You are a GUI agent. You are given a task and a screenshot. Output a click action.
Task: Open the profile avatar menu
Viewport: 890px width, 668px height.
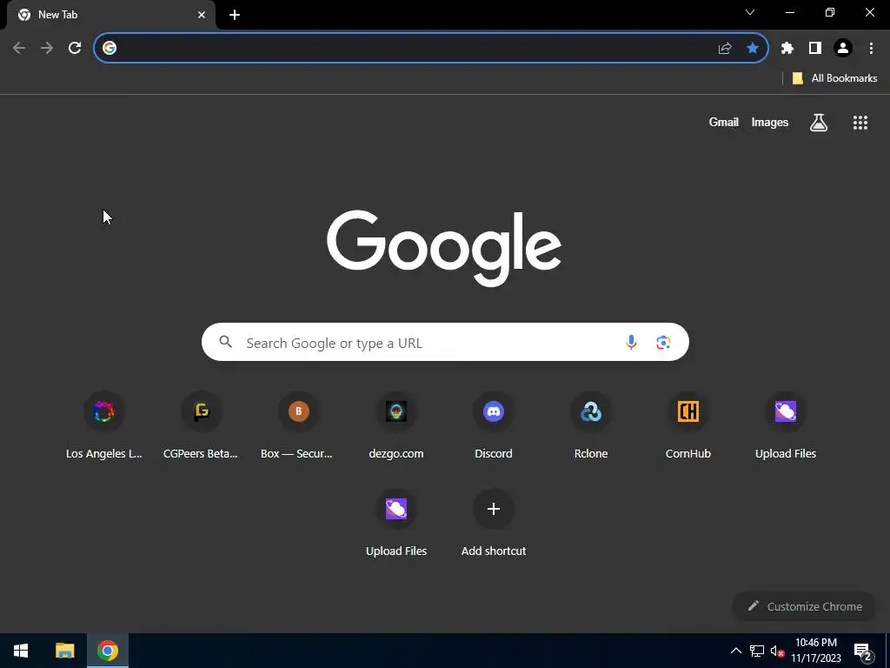[x=843, y=49]
